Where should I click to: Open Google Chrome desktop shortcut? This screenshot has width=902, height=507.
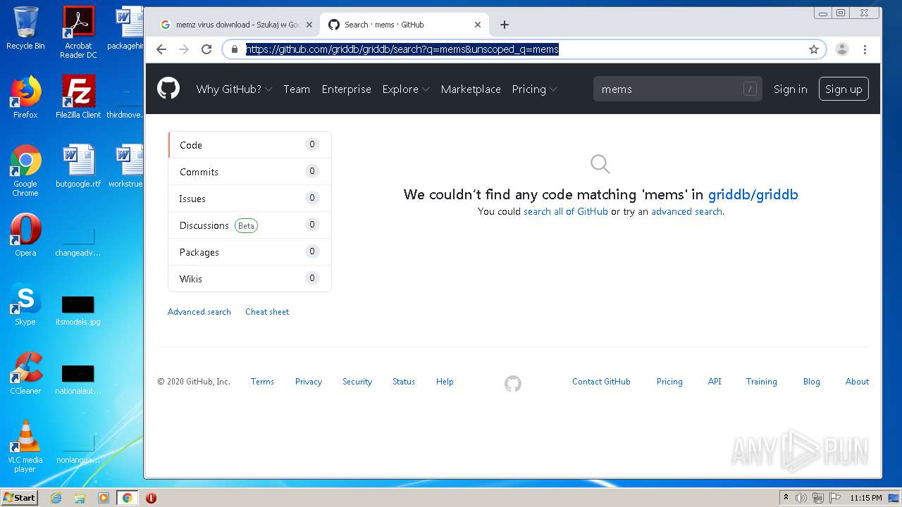(x=25, y=170)
